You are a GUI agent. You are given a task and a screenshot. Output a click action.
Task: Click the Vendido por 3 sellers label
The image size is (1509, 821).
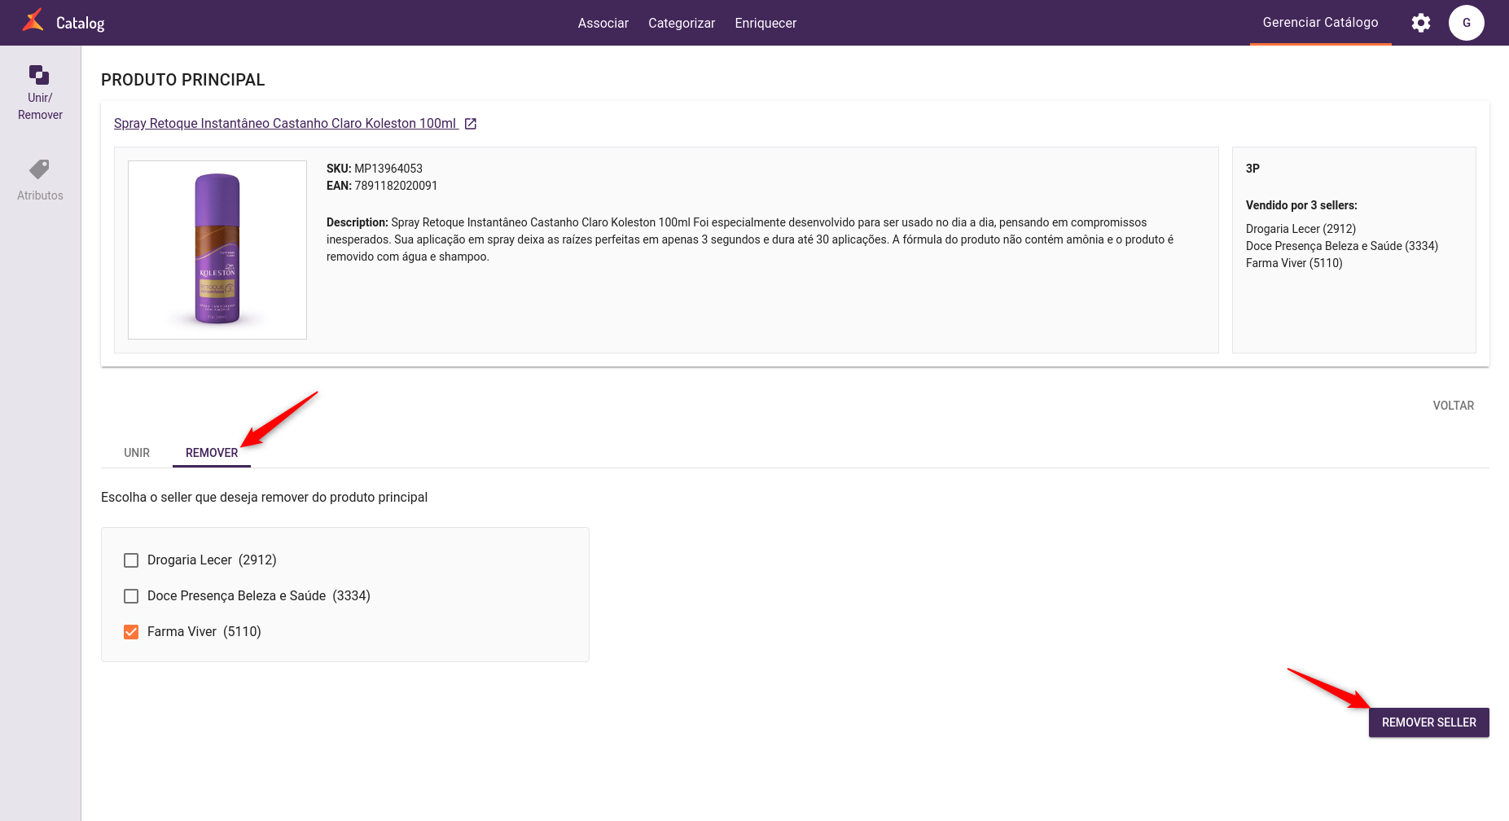(1301, 205)
